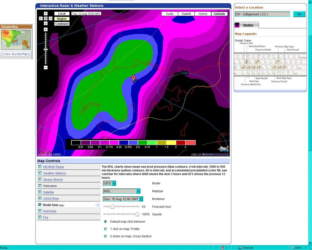Pan the map up with arrow

[x=46, y=14]
